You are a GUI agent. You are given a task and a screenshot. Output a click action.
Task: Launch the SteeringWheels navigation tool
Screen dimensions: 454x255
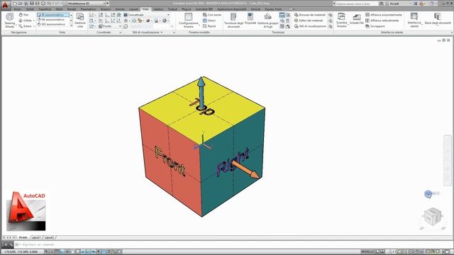pyautogui.click(x=9, y=20)
